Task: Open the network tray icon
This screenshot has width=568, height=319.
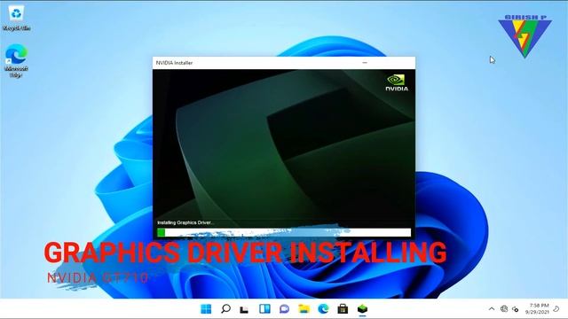Action: coord(504,309)
